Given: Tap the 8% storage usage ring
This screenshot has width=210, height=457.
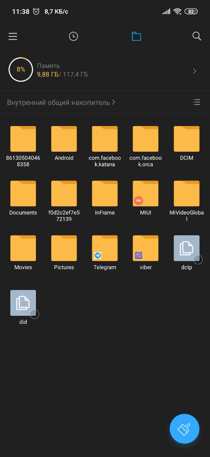Looking at the screenshot, I should click(21, 70).
